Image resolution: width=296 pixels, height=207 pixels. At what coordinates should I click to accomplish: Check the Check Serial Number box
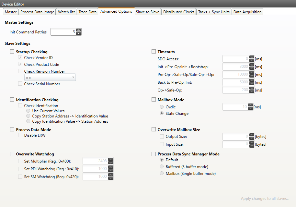20,84
